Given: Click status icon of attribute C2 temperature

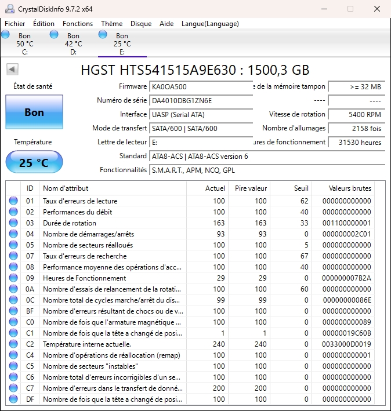Looking at the screenshot, I should (13, 344).
